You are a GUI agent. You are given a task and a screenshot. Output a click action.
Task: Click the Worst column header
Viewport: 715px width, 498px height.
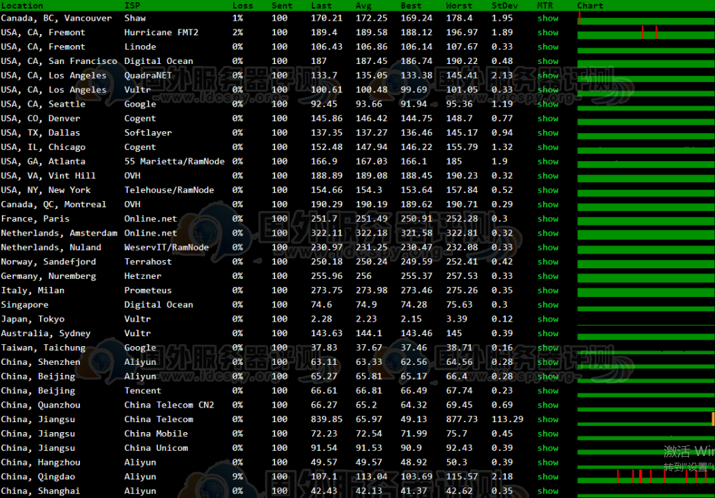[x=458, y=5]
